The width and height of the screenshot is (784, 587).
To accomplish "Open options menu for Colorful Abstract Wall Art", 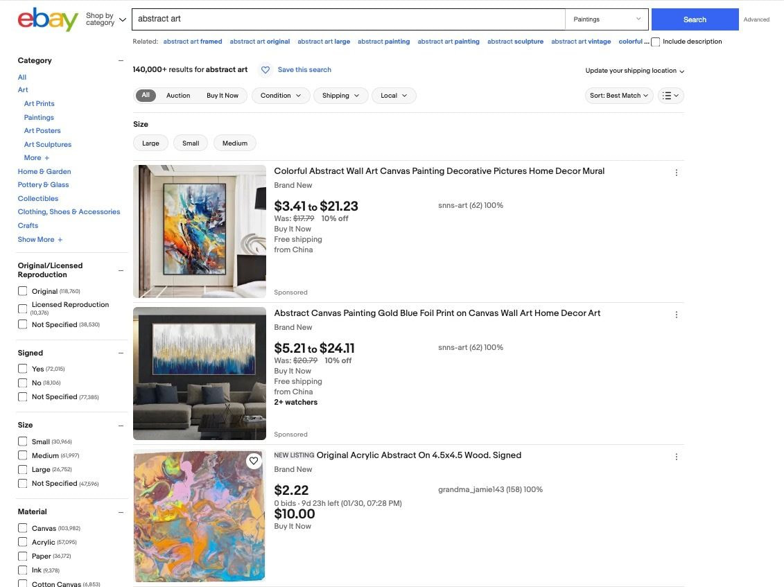I will pos(677,173).
